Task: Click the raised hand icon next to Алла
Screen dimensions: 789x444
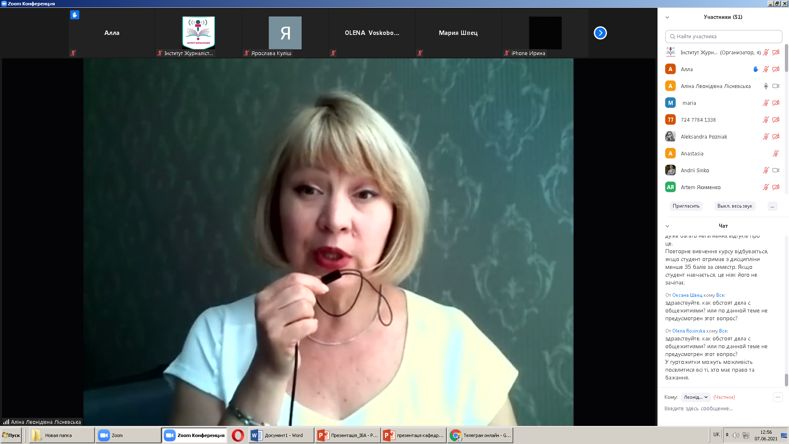Action: [x=755, y=69]
